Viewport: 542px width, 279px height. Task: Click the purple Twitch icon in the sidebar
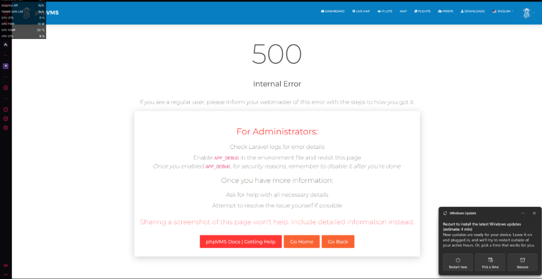coord(6,66)
